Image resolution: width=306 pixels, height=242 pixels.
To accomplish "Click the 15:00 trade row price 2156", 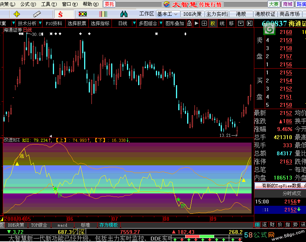I will pos(291,202).
